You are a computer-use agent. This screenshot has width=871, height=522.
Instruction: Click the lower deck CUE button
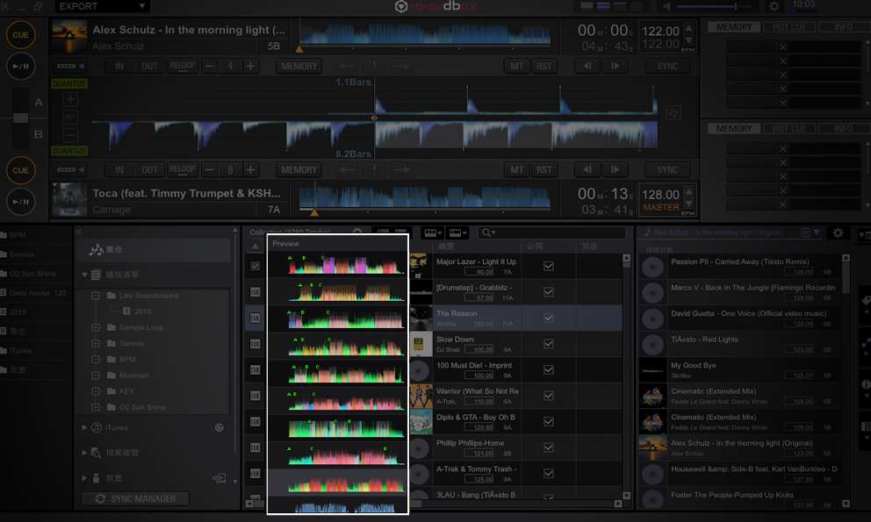20,170
